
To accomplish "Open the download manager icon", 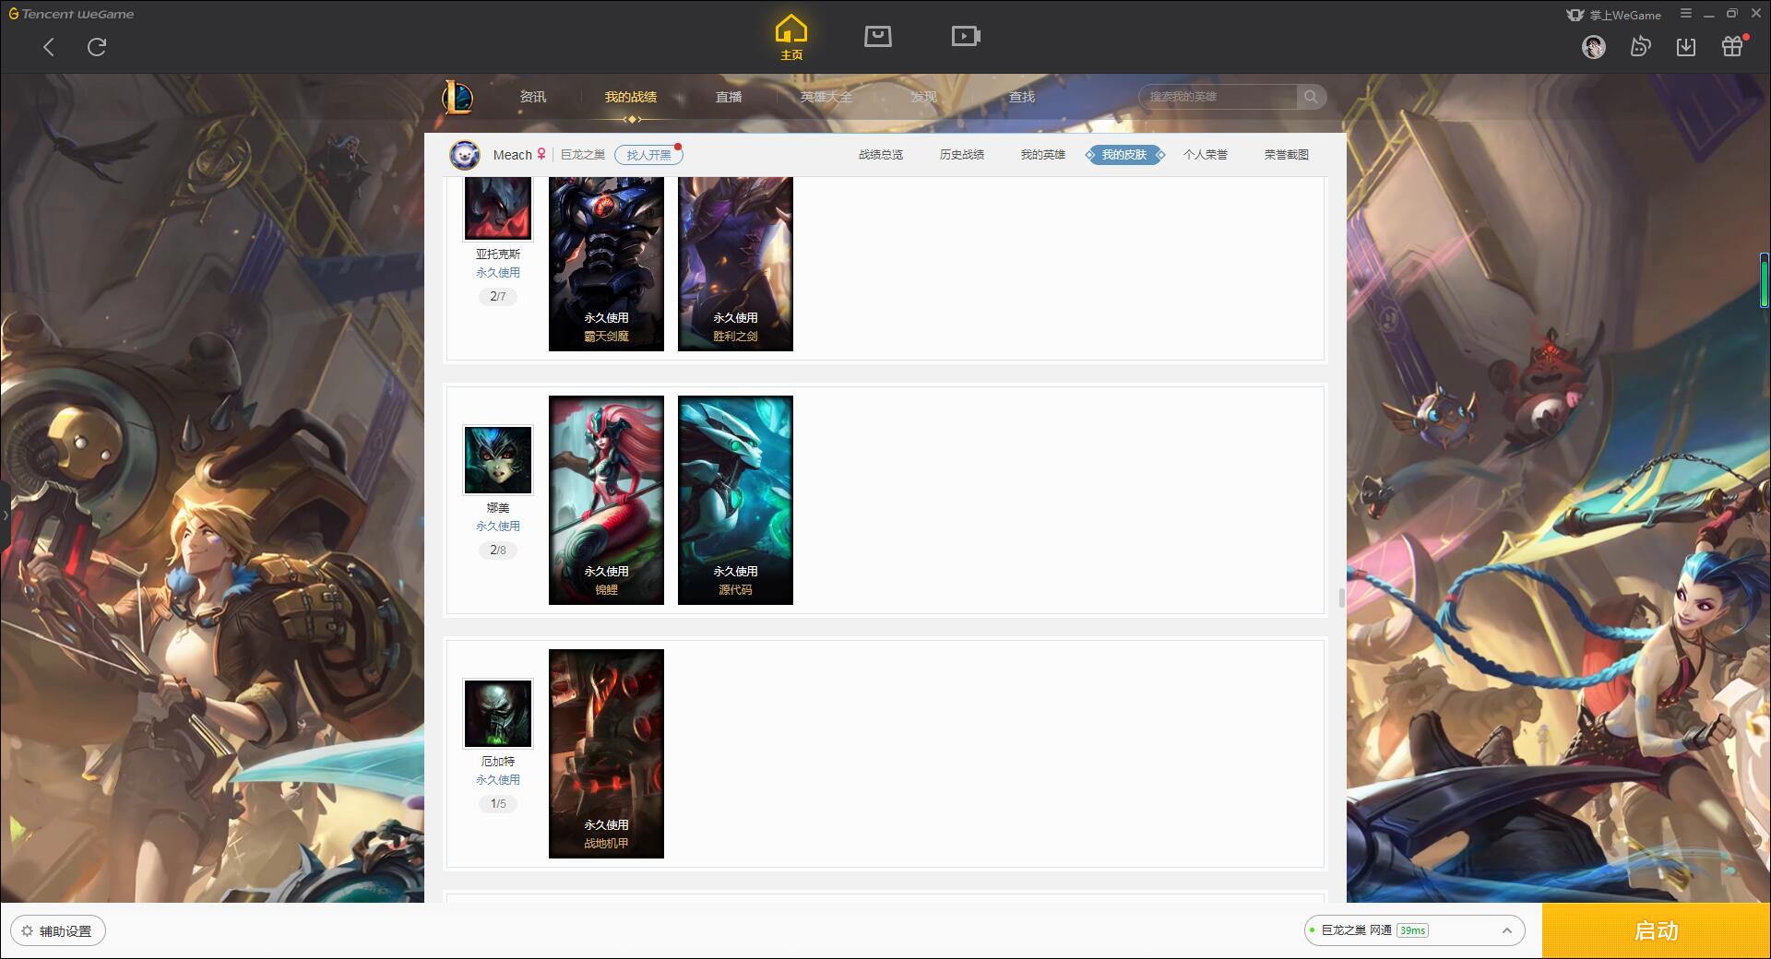I will 1686,46.
